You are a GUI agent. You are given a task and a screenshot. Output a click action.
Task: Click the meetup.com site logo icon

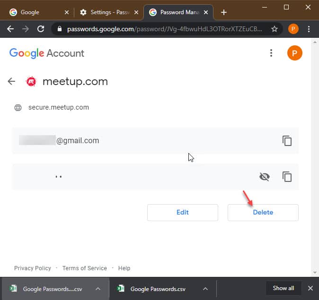(31, 81)
